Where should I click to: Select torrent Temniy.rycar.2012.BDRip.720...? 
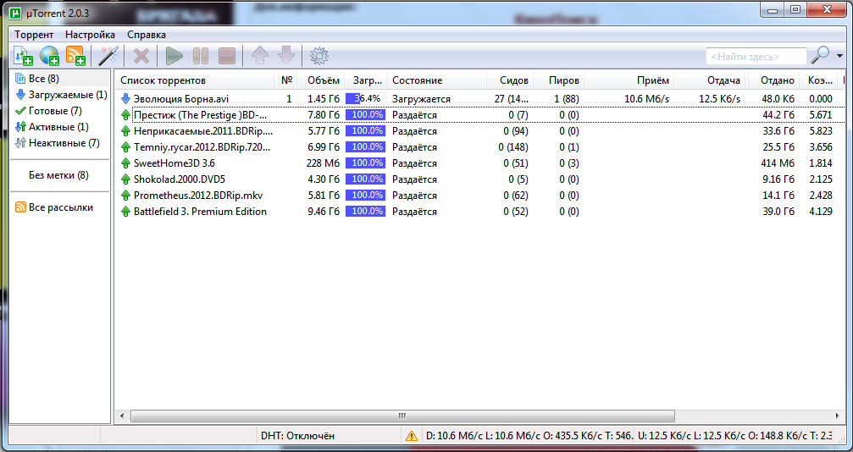pos(202,147)
